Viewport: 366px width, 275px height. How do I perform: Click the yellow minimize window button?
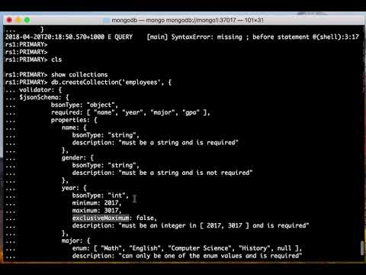[18, 20]
